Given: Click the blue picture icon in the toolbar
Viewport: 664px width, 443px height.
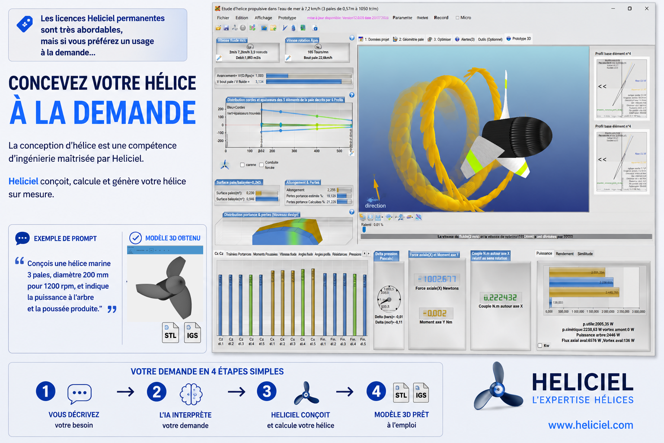Looking at the screenshot, I should tap(264, 28).
